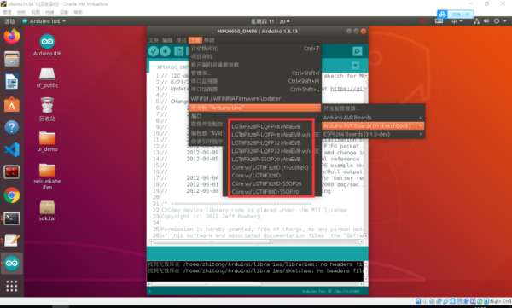Expand the Board: "Arduino Uno" submenu
Viewport: 512px width, 308px height.
click(x=255, y=108)
